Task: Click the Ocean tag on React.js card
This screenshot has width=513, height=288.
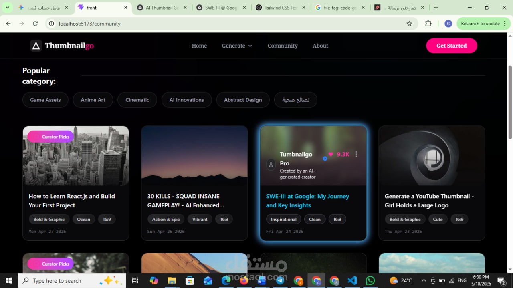Action: (x=83, y=219)
